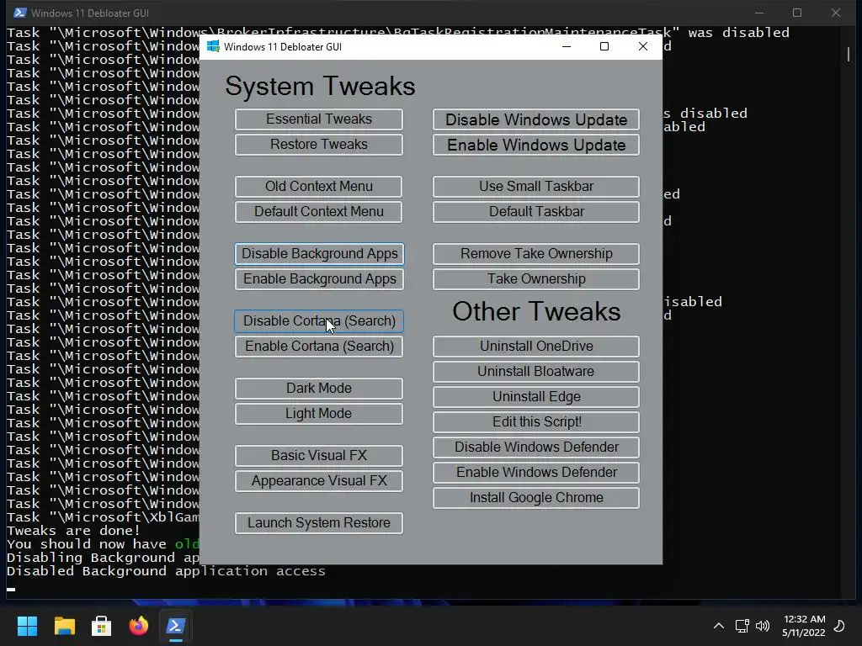Close the background PowerShell console window
This screenshot has height=646, width=862.
836,13
